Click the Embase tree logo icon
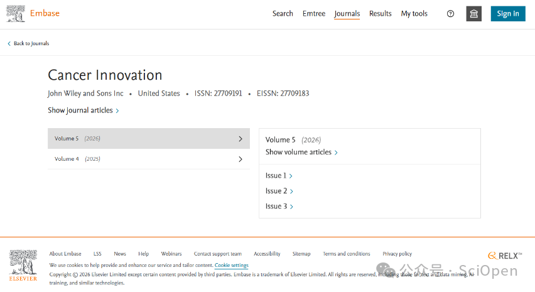535x292 pixels. click(x=15, y=14)
